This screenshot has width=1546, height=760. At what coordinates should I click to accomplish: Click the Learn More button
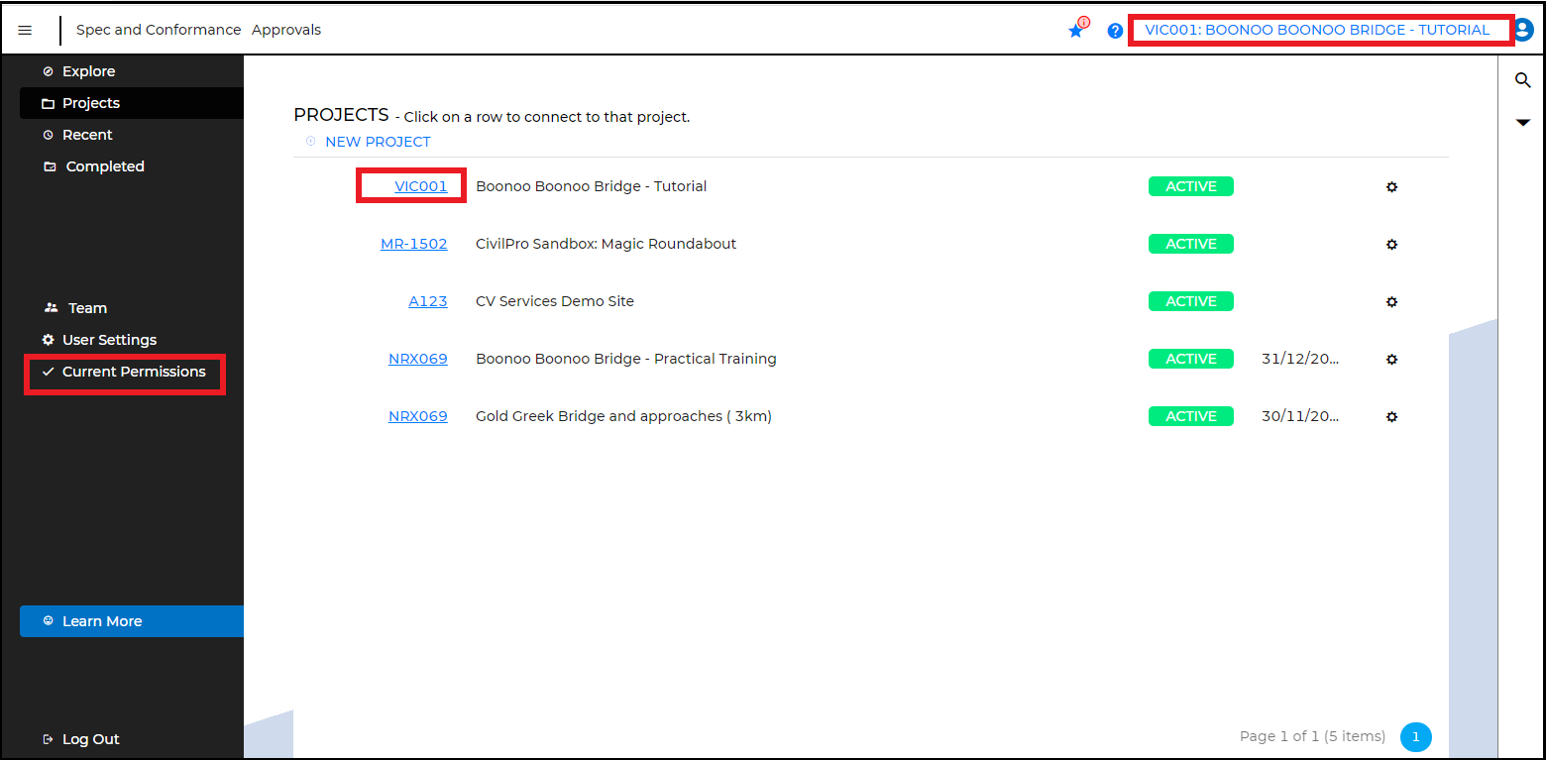tap(102, 621)
